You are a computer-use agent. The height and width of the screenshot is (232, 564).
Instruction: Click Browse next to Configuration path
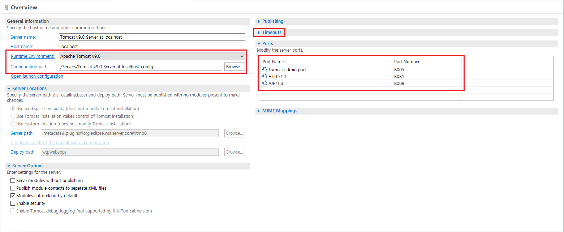coord(234,66)
